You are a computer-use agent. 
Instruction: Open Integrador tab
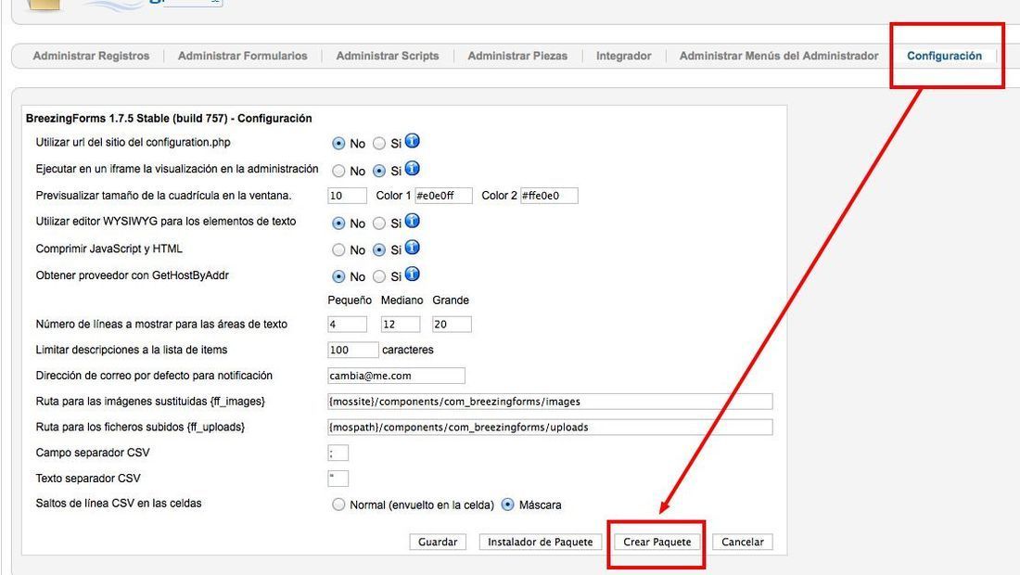pyautogui.click(x=624, y=56)
